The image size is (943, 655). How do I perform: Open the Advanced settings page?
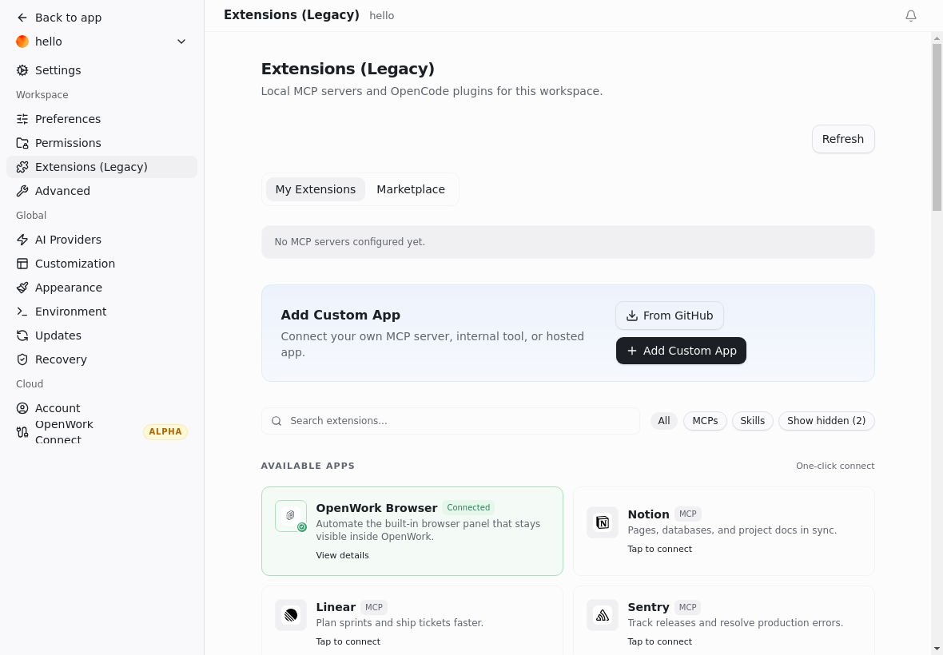(101, 191)
